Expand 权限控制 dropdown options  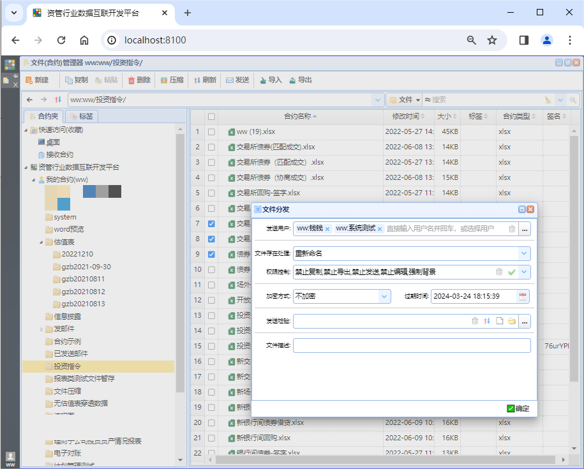(523, 272)
